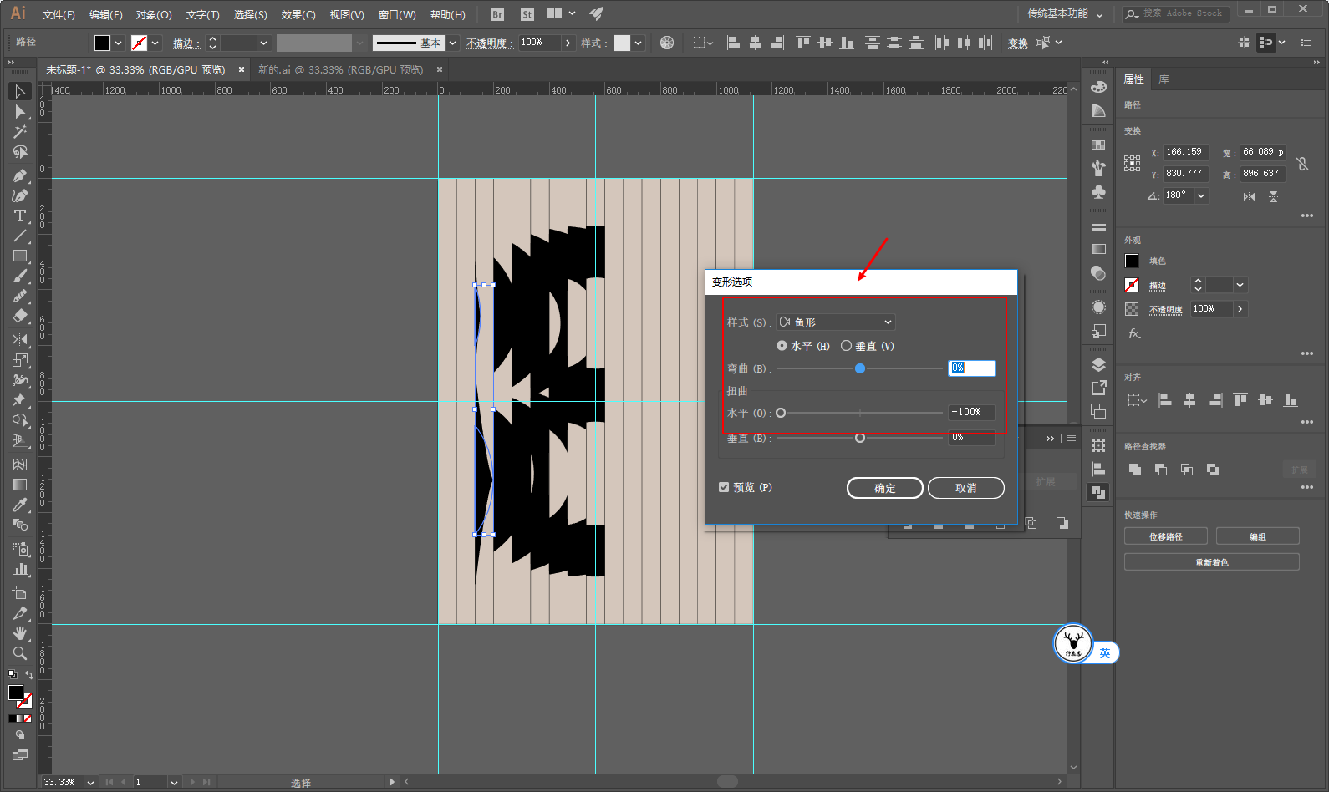Toggle the 预览 (P) checkbox

[724, 487]
